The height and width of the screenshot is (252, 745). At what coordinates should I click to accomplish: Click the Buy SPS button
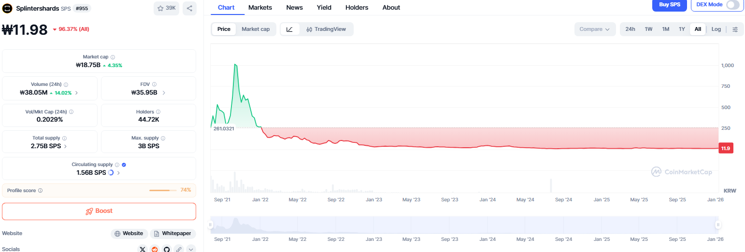pos(669,4)
